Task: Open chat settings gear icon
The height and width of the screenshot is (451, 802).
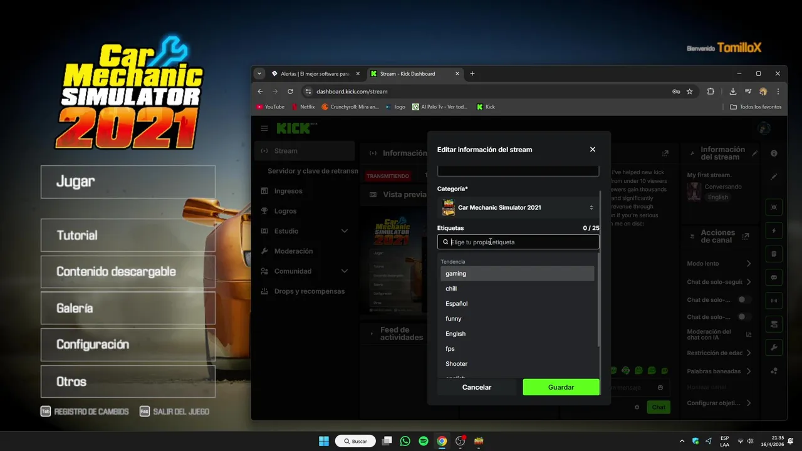Action: tap(637, 407)
